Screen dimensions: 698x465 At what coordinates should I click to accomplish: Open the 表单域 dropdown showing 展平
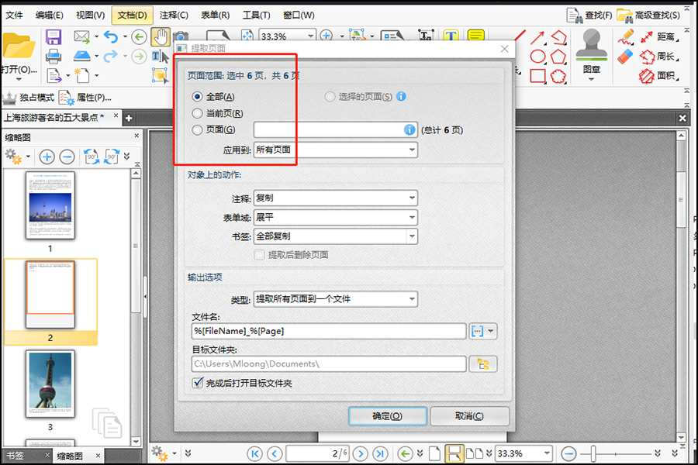coord(336,217)
